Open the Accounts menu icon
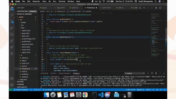 [x=12, y=78]
